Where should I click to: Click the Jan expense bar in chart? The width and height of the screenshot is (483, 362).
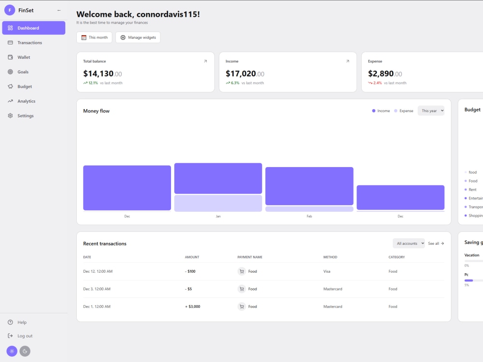coord(218,203)
